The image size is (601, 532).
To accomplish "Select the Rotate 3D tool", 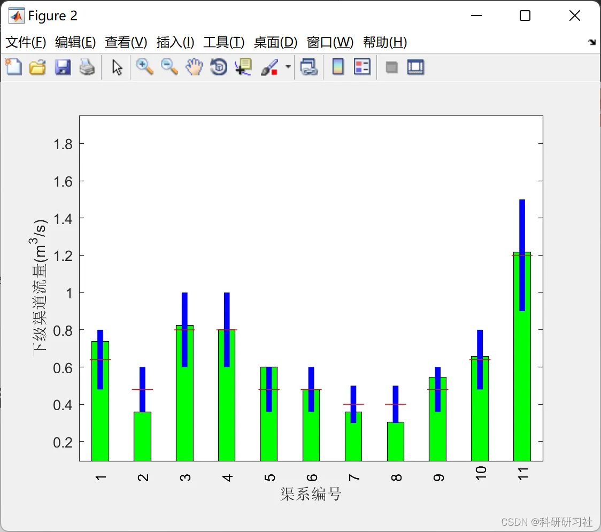I will tap(219, 67).
